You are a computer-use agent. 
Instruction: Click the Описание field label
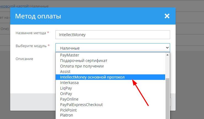click(24, 59)
